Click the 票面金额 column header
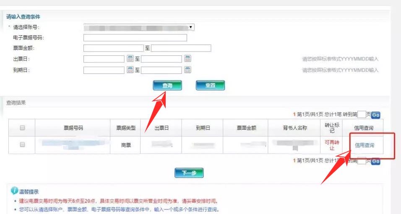Viewport: 401px width, 214px height. pyautogui.click(x=246, y=128)
